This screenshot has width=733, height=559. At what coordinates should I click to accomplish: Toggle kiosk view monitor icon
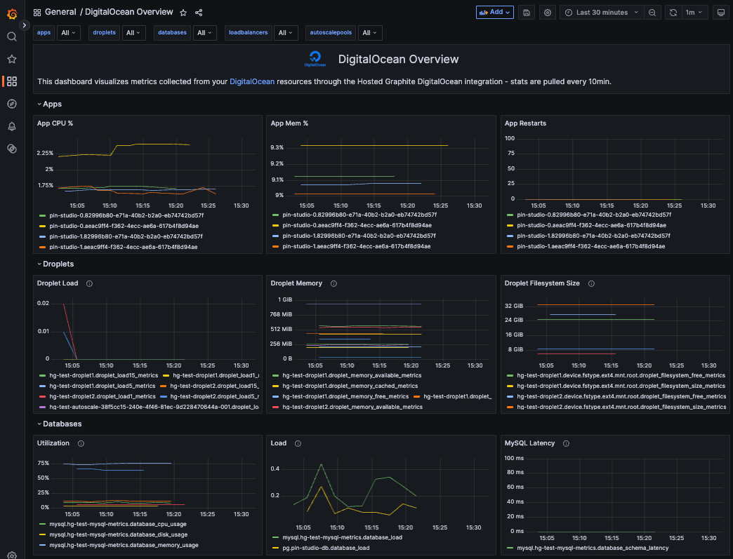pyautogui.click(x=721, y=13)
